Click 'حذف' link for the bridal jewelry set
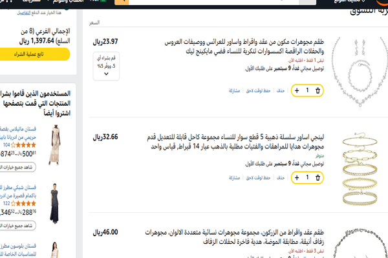 281,90
